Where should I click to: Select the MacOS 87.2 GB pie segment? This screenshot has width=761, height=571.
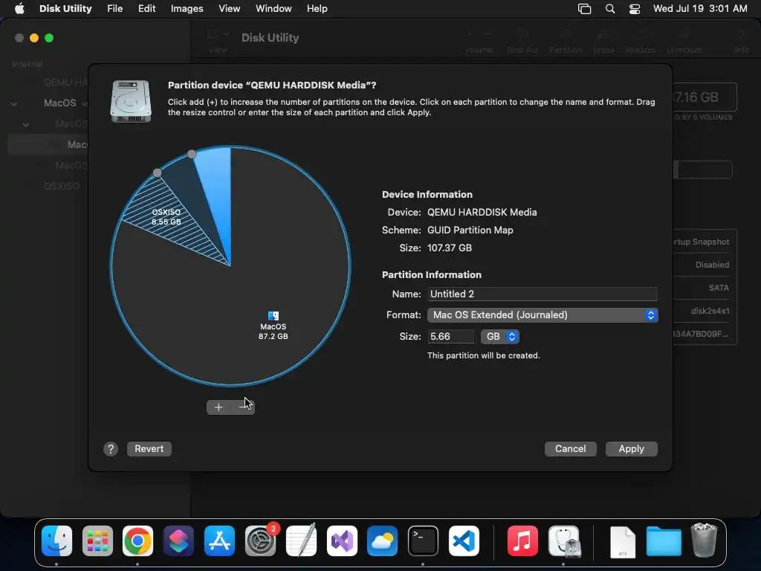273,326
